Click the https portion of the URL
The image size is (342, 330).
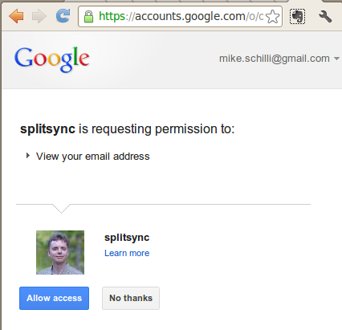coord(112,16)
